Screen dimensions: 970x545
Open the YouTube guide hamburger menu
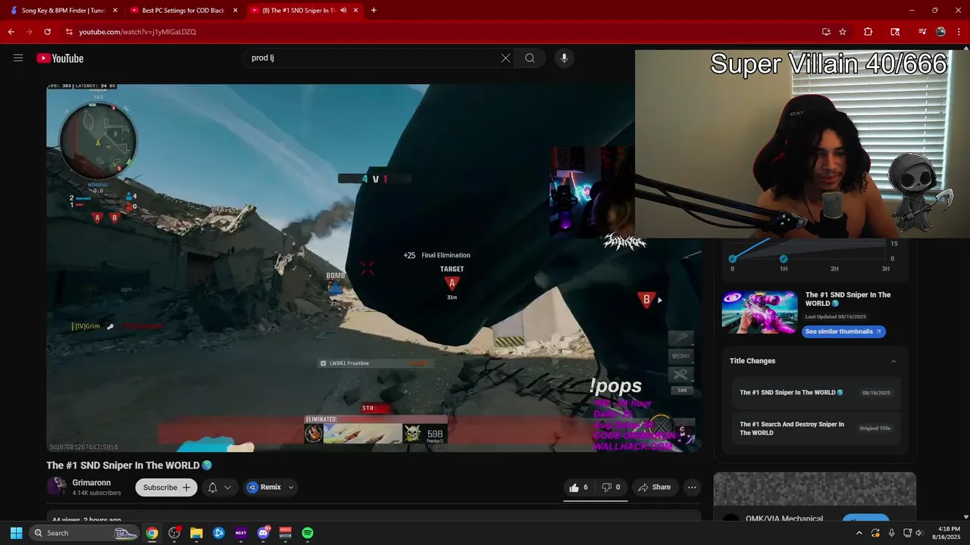[x=18, y=58]
